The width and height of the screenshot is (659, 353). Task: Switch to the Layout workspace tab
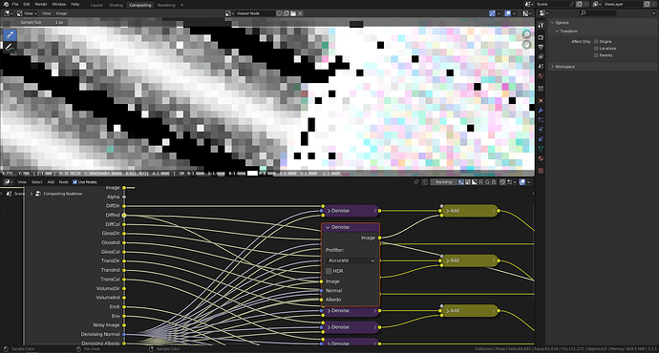coord(96,5)
